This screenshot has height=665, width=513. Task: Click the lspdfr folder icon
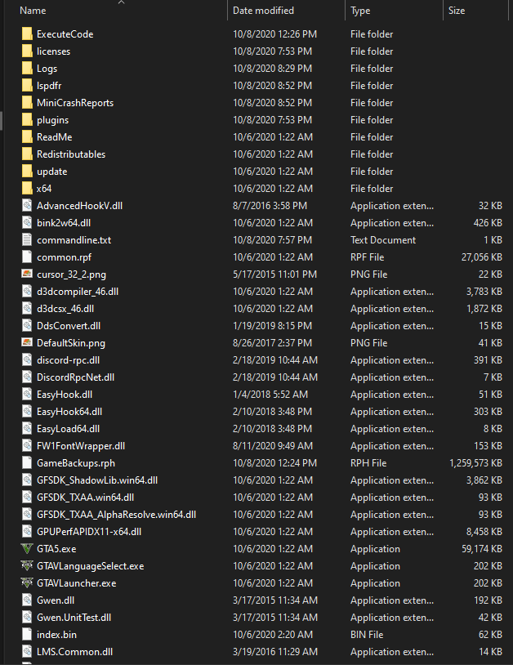tap(27, 86)
